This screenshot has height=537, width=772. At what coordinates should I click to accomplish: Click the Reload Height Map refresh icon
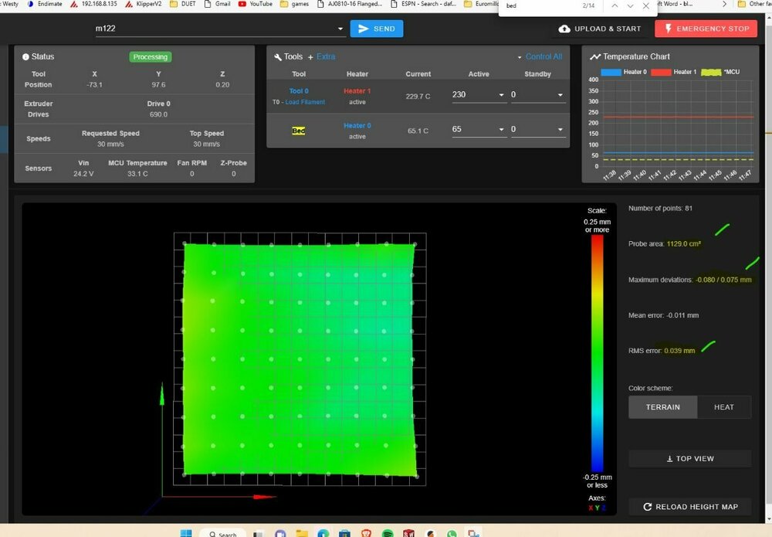point(648,506)
